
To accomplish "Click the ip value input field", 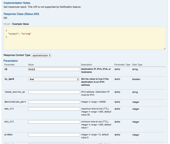I will [54, 69].
